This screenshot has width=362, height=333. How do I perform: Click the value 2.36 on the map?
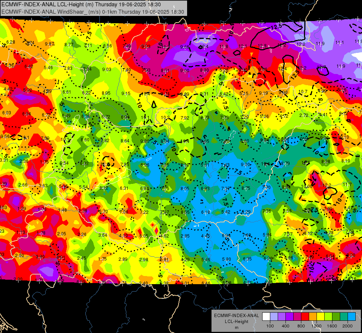pyautogui.click(x=24, y=161)
